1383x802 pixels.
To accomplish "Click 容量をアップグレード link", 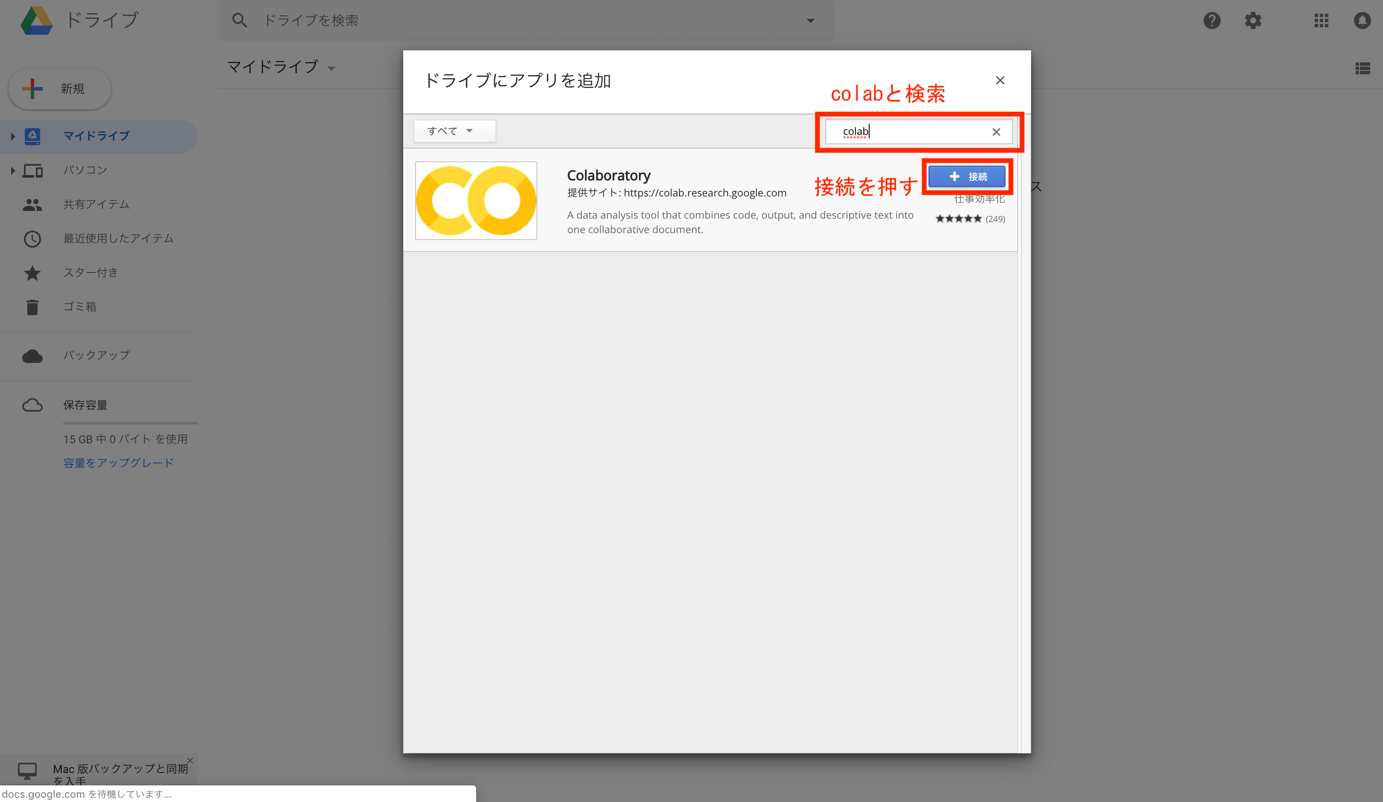I will [x=119, y=463].
